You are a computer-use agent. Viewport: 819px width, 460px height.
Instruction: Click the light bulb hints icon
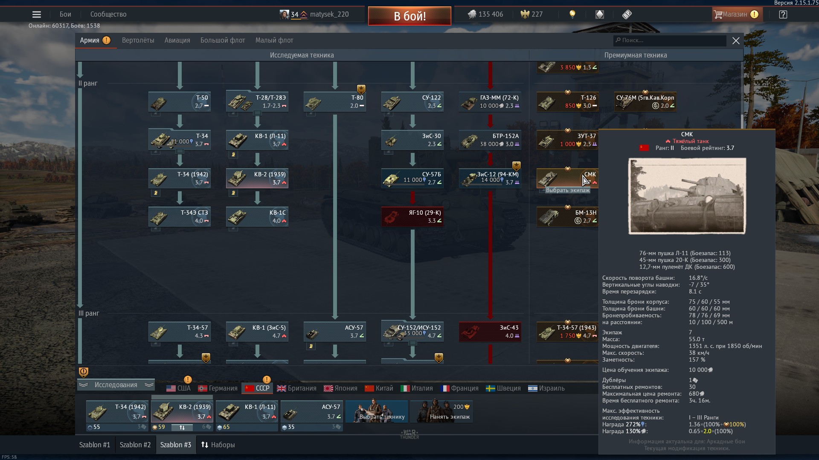572,14
